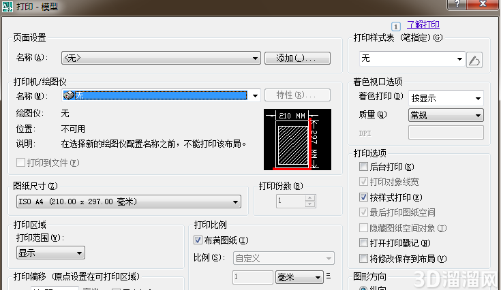The width and height of the screenshot is (501, 290).
Task: Open the printer/plotter 名称 dropdown
Action: [x=161, y=95]
